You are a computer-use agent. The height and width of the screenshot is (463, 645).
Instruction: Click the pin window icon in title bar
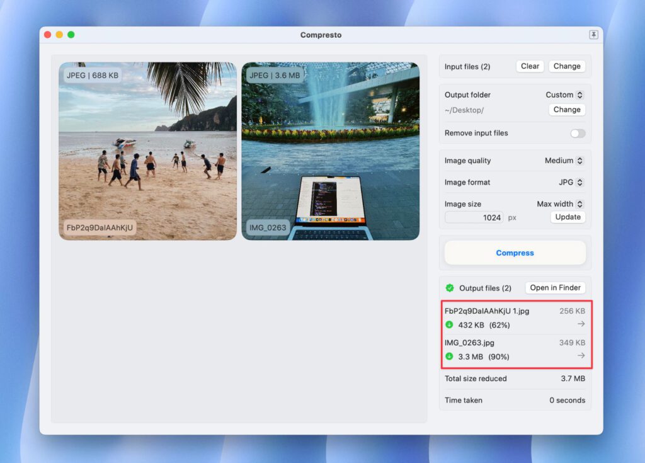[593, 35]
